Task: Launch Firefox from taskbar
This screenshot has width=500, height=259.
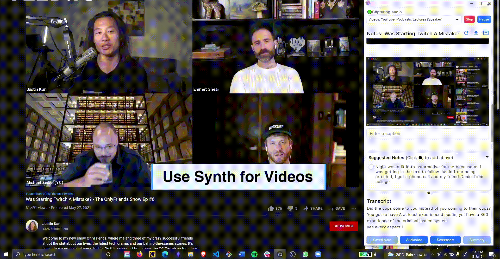Action: click(x=140, y=254)
